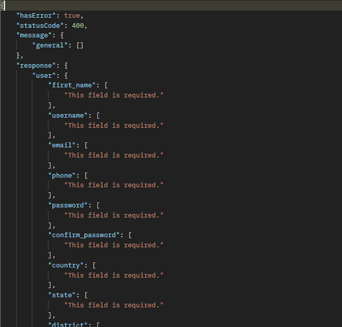Click the "hasError" key
Image resolution: width=342 pixels, height=327 pixels.
tap(36, 16)
